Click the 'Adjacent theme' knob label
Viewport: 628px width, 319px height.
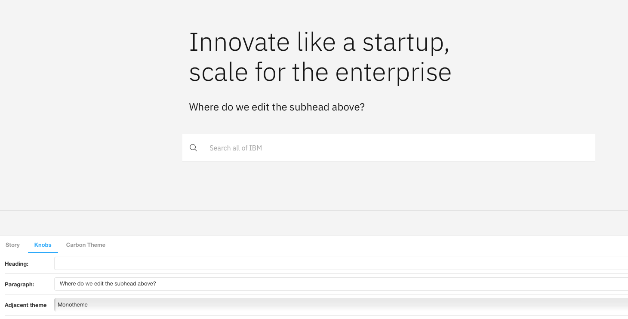click(25, 305)
